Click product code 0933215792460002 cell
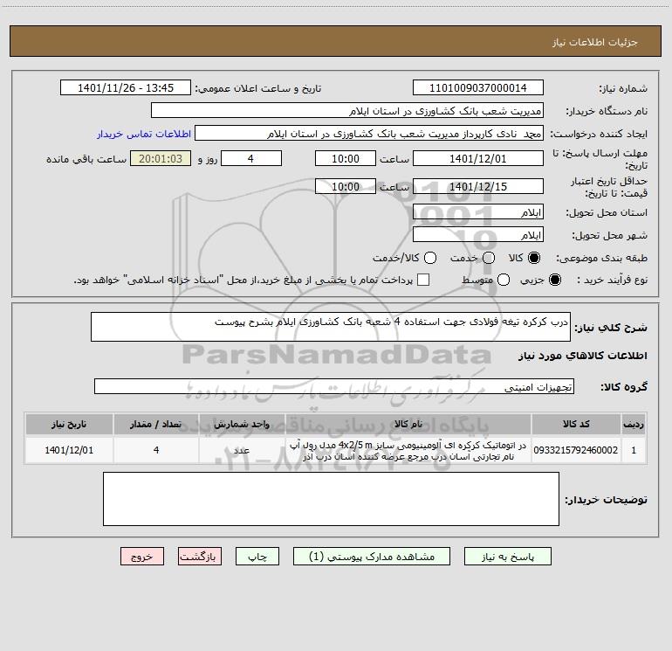 click(576, 450)
